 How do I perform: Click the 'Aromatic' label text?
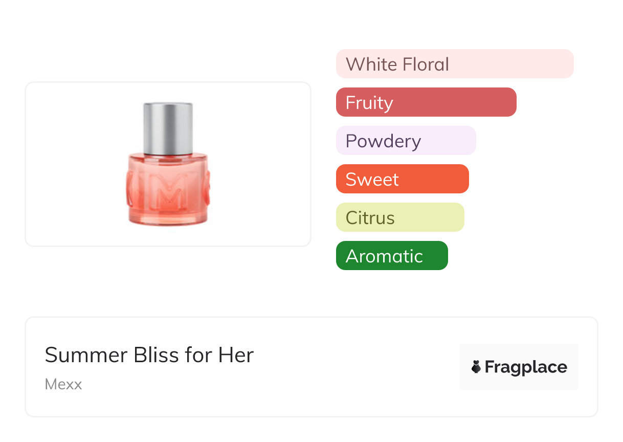click(x=384, y=256)
